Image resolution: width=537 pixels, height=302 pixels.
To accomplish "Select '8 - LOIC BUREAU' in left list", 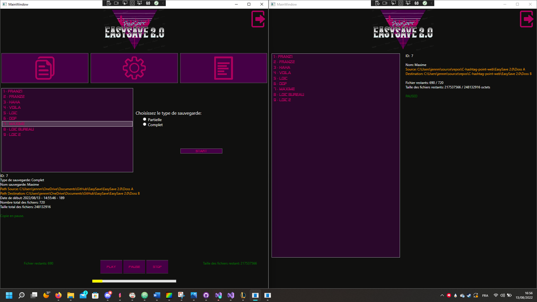I will (x=19, y=129).
